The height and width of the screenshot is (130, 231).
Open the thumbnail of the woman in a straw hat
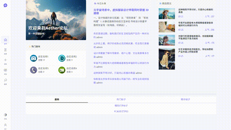[167, 14]
